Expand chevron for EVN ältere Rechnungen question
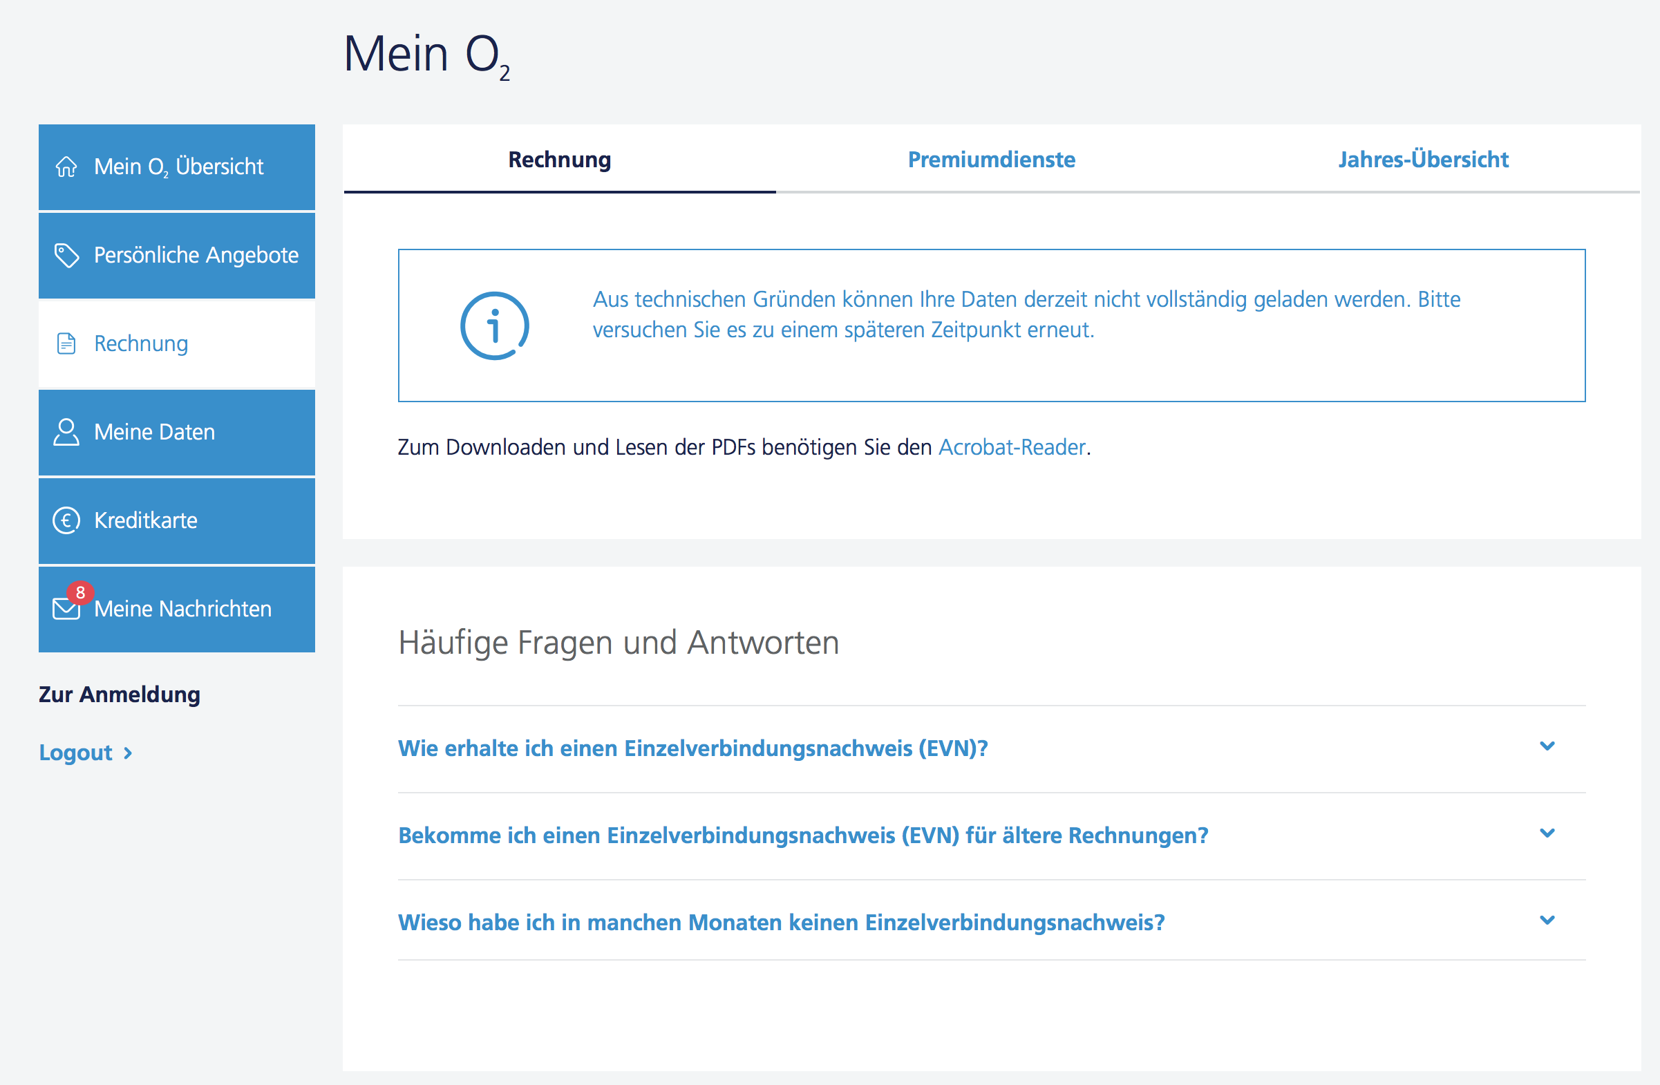The width and height of the screenshot is (1660, 1085). point(1547,834)
